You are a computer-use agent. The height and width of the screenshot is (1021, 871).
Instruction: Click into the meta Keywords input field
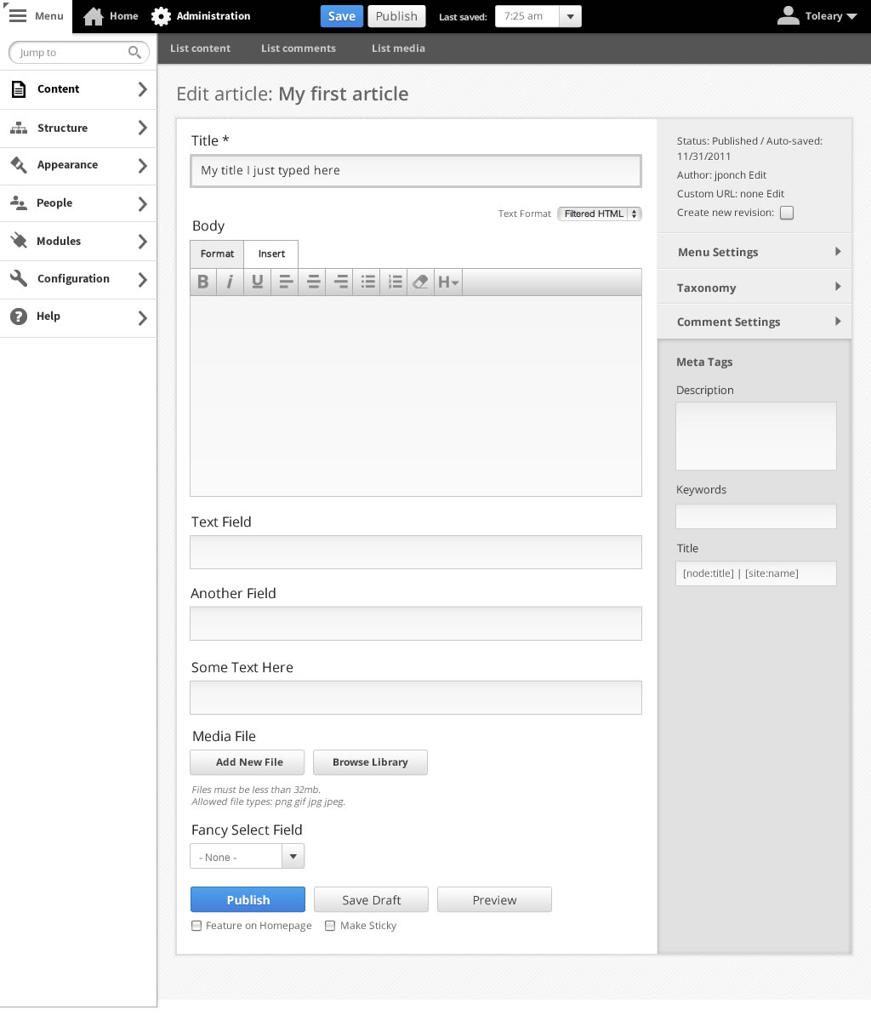tap(756, 516)
